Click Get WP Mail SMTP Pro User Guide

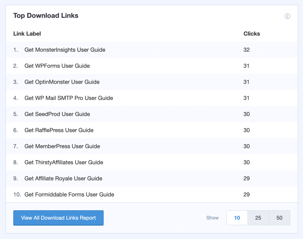coord(69,98)
